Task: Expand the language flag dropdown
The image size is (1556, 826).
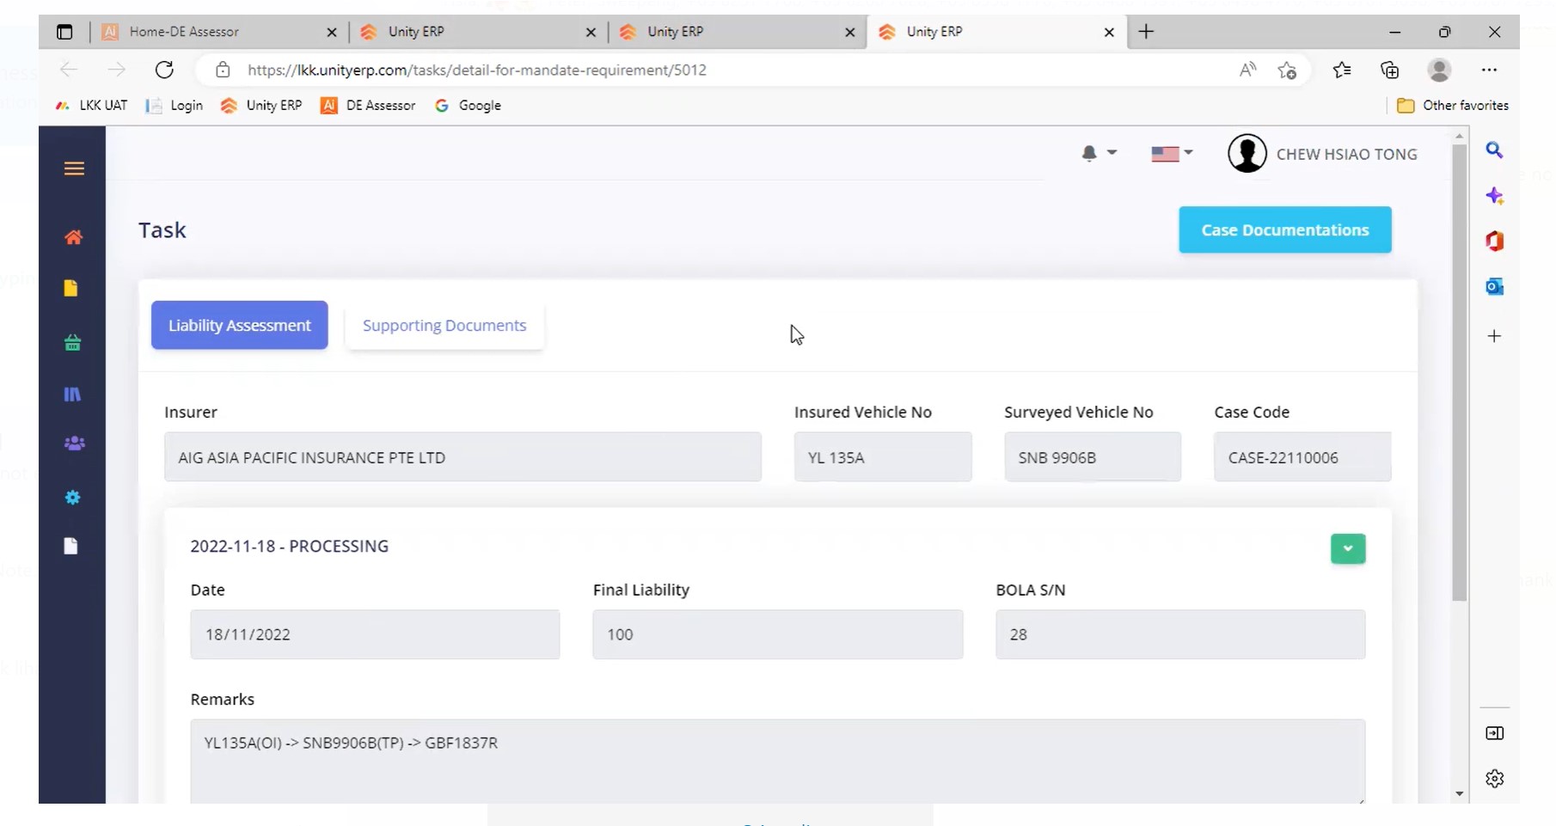Action: (1171, 154)
